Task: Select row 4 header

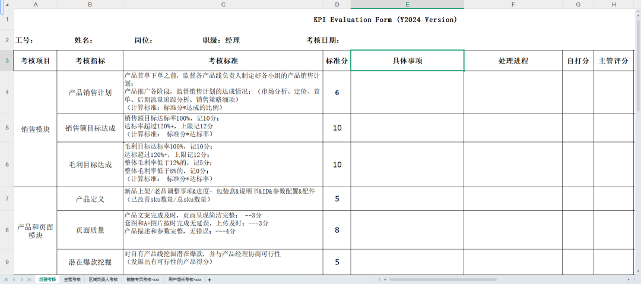Action: coord(7,92)
